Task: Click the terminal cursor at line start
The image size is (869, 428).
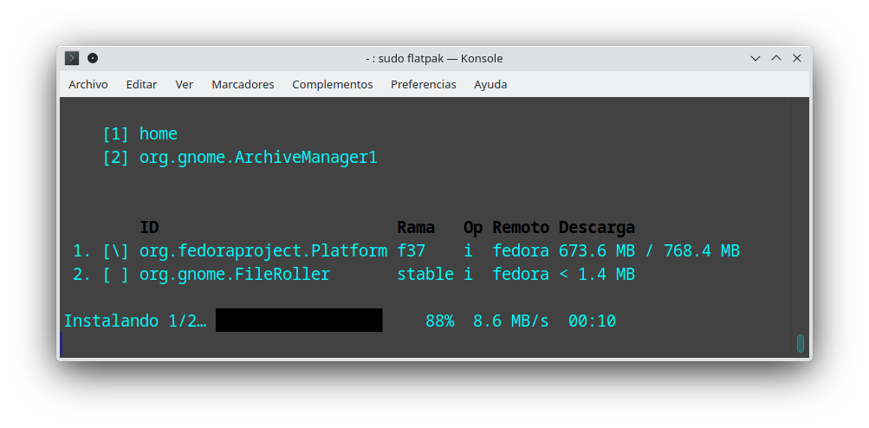Action: tap(62, 344)
